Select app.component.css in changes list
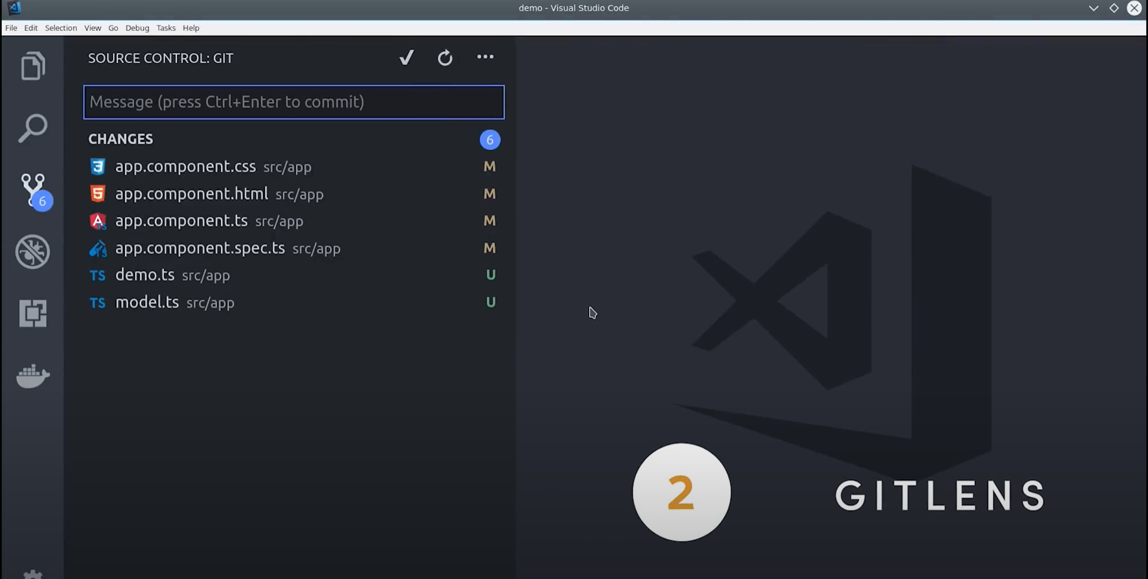The image size is (1148, 579). [294, 167]
